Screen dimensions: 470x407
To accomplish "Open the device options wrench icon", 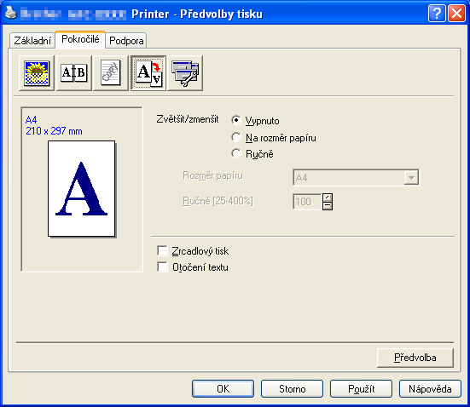I will 185,73.
